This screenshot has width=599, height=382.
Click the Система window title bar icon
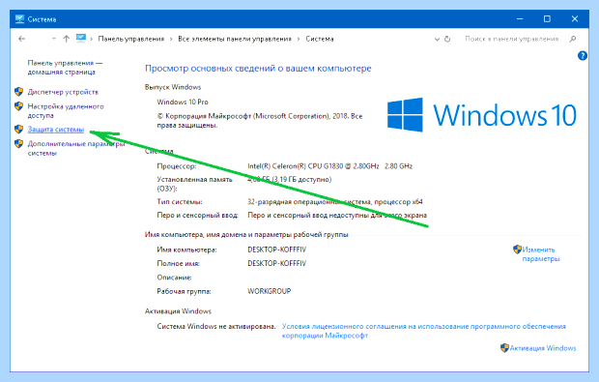(20, 18)
